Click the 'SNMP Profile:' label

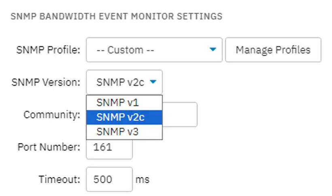48,50
